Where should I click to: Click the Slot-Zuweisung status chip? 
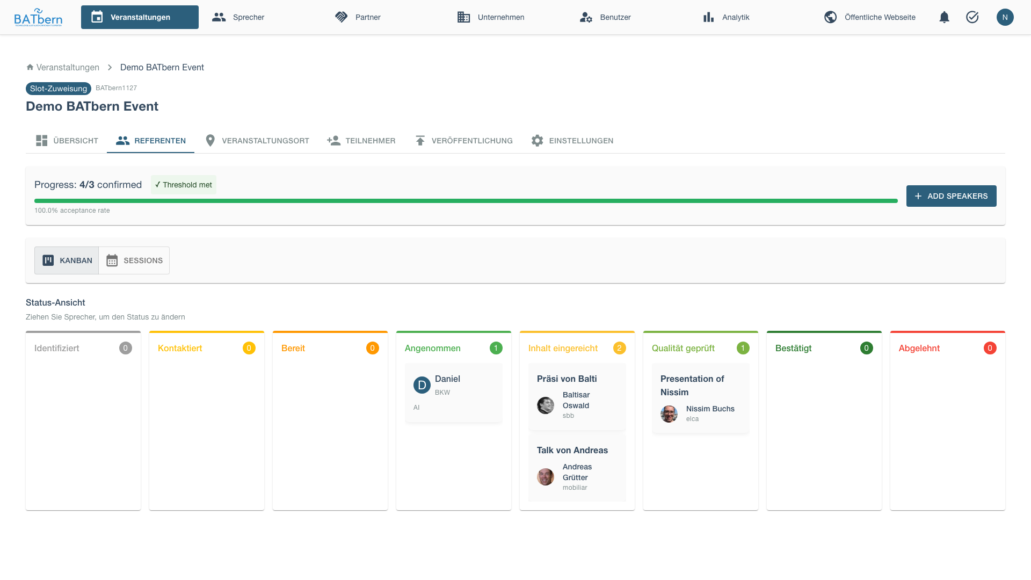[59, 89]
